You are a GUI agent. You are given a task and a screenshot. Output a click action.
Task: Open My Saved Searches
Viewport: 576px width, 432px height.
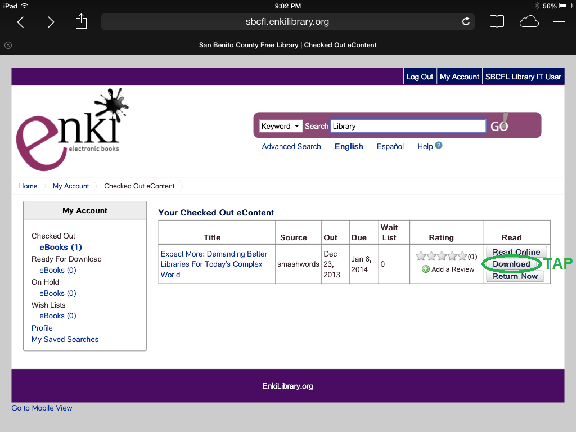coord(65,339)
